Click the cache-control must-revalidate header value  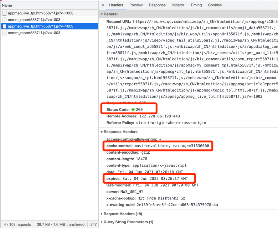point(172,146)
